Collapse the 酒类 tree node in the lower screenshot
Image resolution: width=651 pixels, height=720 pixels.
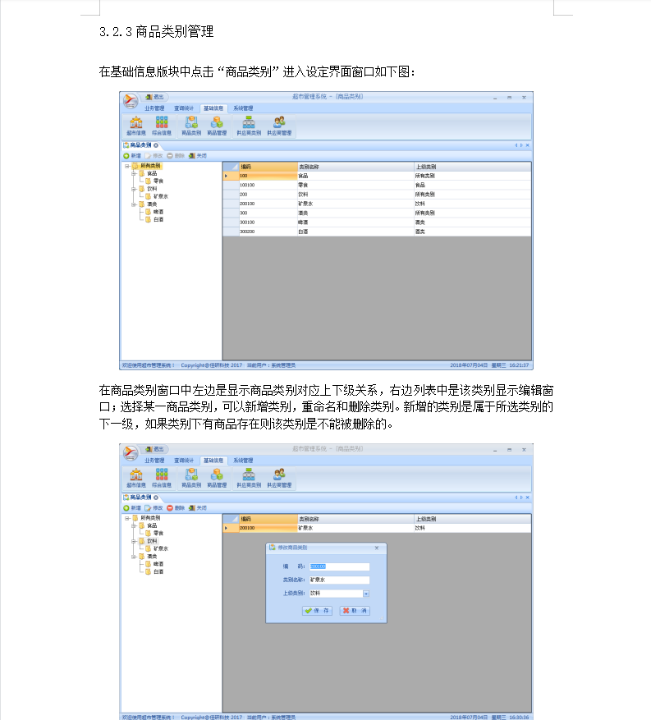[x=133, y=556]
